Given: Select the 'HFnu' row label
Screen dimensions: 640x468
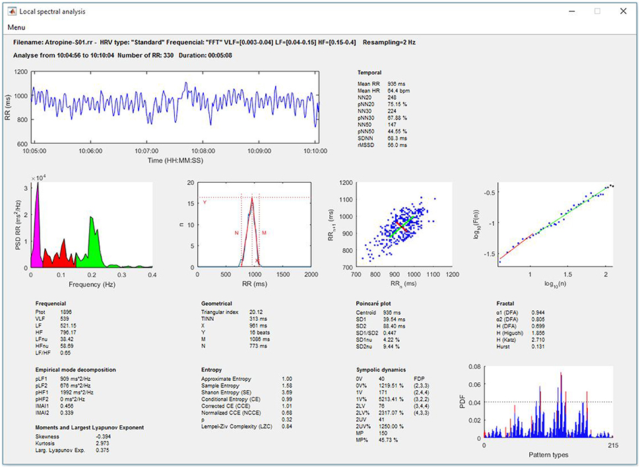Looking at the screenshot, I should point(42,347).
